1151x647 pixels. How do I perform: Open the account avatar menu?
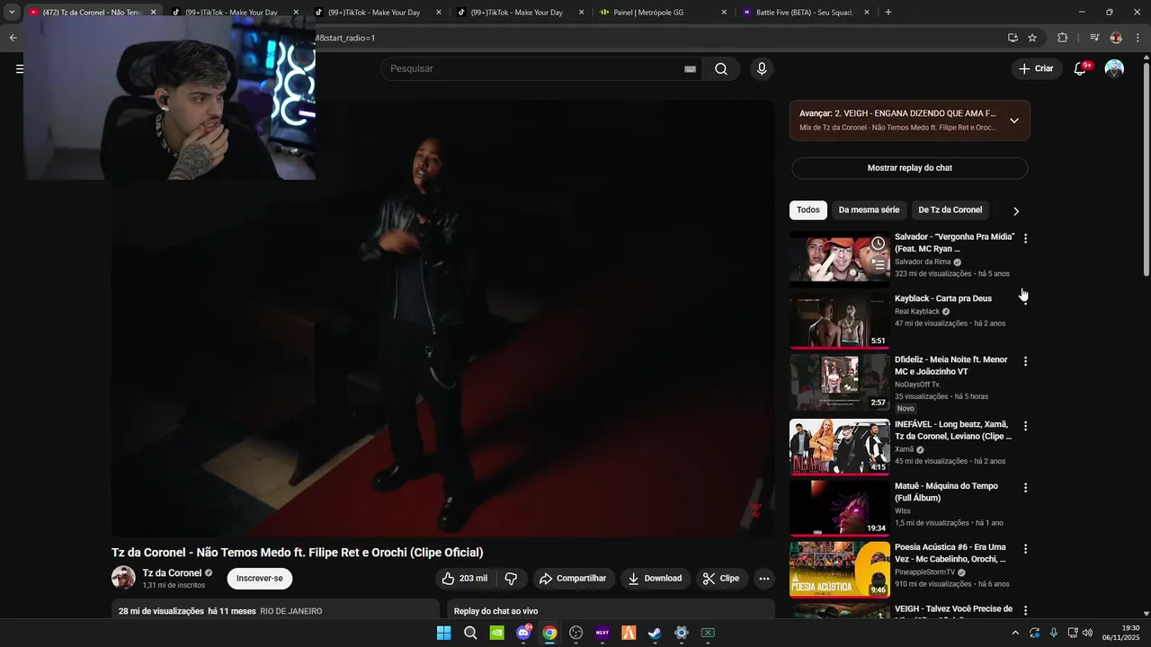point(1114,69)
